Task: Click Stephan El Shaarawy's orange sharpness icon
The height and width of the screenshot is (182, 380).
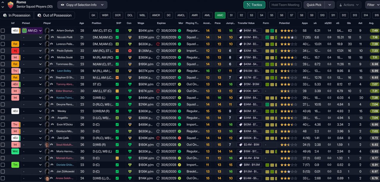Action: pos(117,78)
